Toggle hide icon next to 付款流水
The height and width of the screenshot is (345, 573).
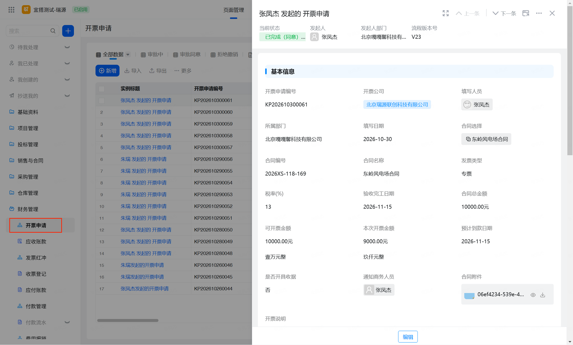coord(67,322)
